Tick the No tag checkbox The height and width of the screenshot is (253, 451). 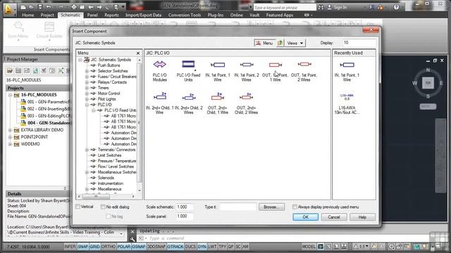pyautogui.click(x=108, y=216)
